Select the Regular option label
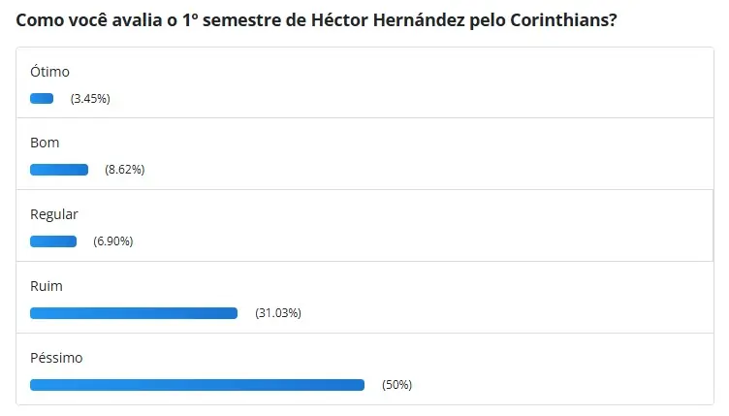 (54, 214)
